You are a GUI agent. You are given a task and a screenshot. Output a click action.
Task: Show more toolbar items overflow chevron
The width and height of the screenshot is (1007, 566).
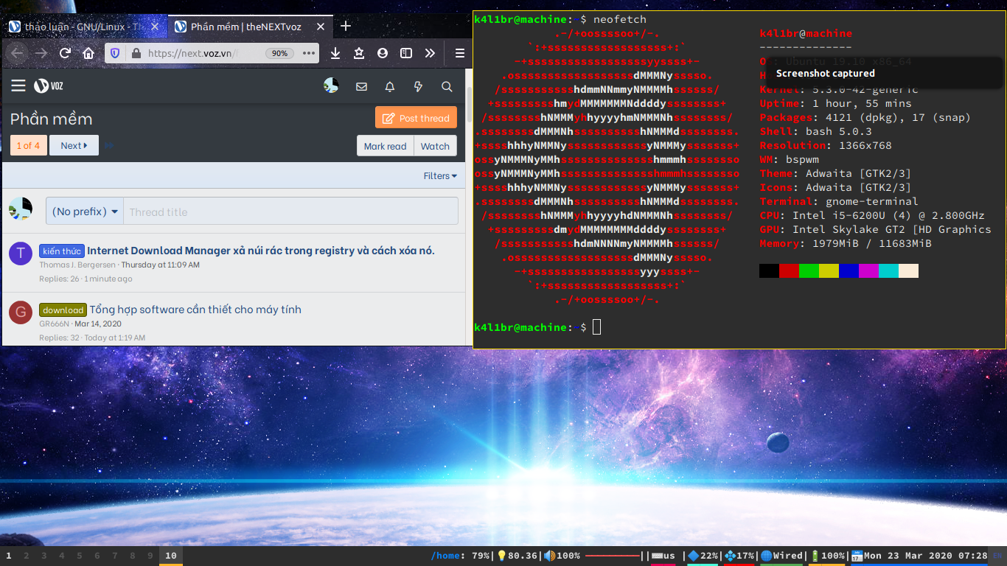point(430,53)
